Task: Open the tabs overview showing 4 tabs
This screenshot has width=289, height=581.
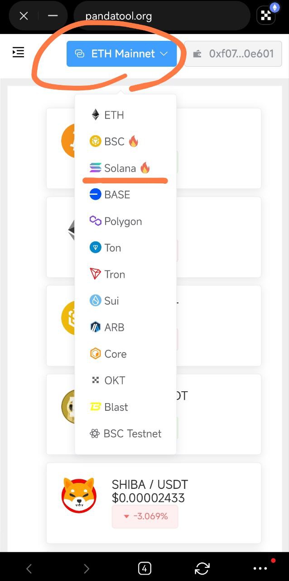Action: click(x=144, y=568)
